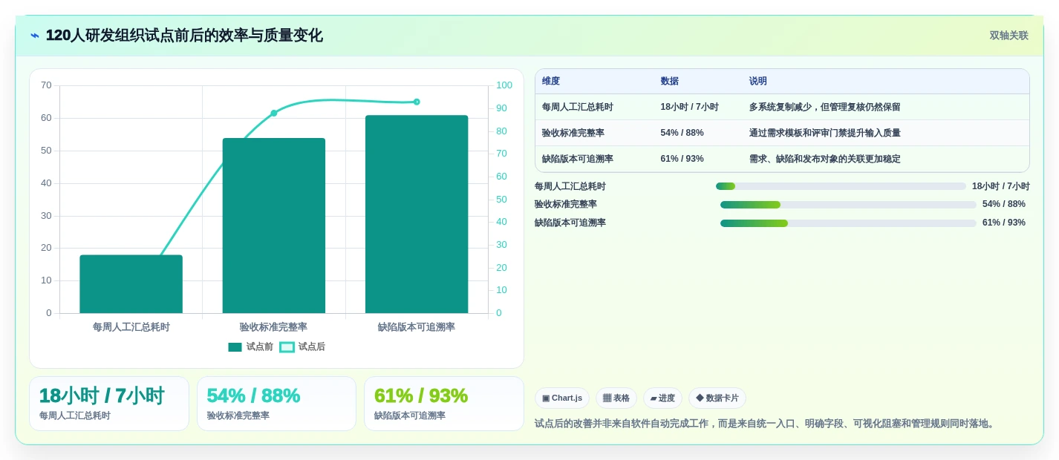Click the 验收标准完整率 progress bar

tap(848, 205)
